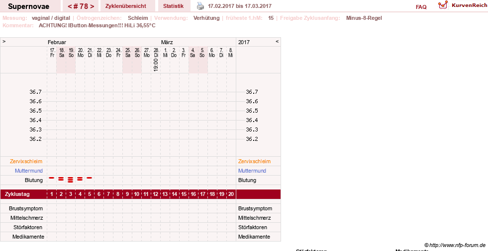Go to previous cycle with left angle bracket
Image resolution: width=488 pixels, height=251 pixels.
tap(70, 6)
